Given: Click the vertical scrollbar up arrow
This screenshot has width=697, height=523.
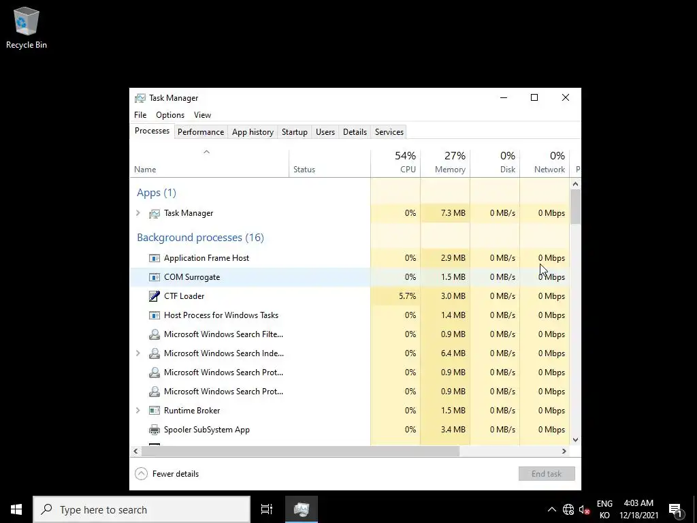Looking at the screenshot, I should click(x=576, y=184).
